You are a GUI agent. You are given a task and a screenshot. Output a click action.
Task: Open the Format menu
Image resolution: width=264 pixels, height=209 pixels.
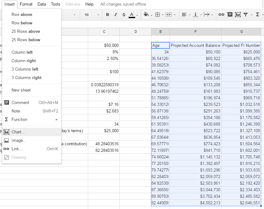tap(26, 4)
